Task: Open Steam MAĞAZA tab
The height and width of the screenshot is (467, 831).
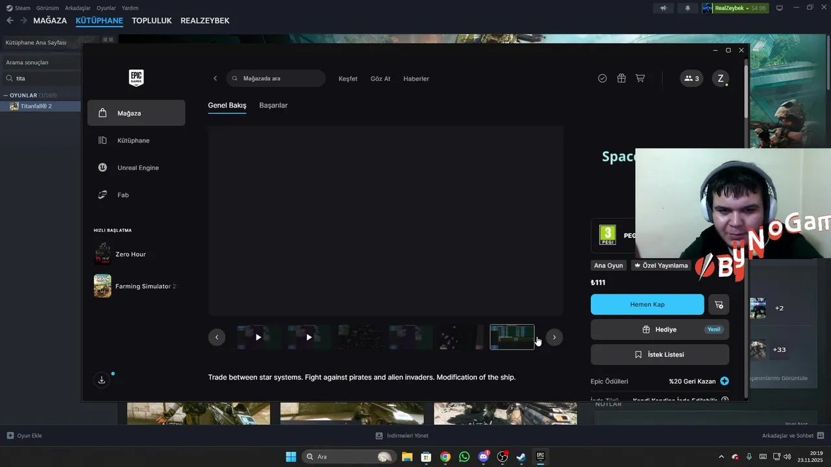Action: pos(50,21)
